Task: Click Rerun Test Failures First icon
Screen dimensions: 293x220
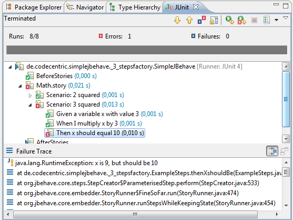Action: tap(241, 20)
